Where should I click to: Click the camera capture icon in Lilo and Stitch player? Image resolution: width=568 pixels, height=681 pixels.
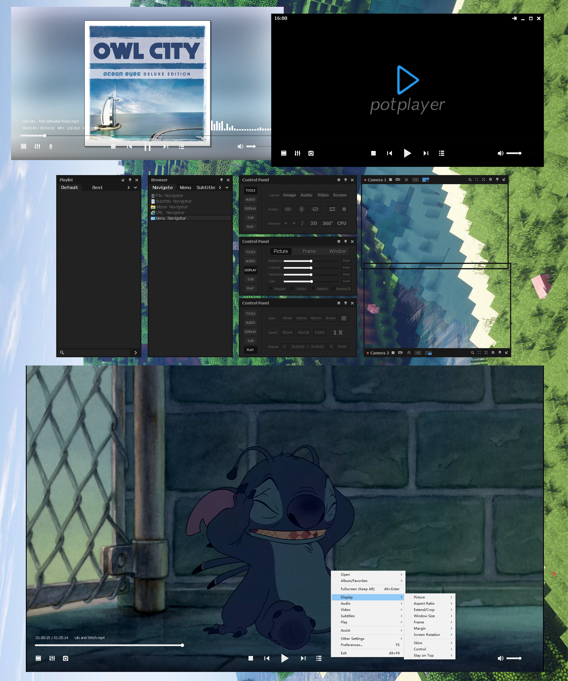coord(66,658)
